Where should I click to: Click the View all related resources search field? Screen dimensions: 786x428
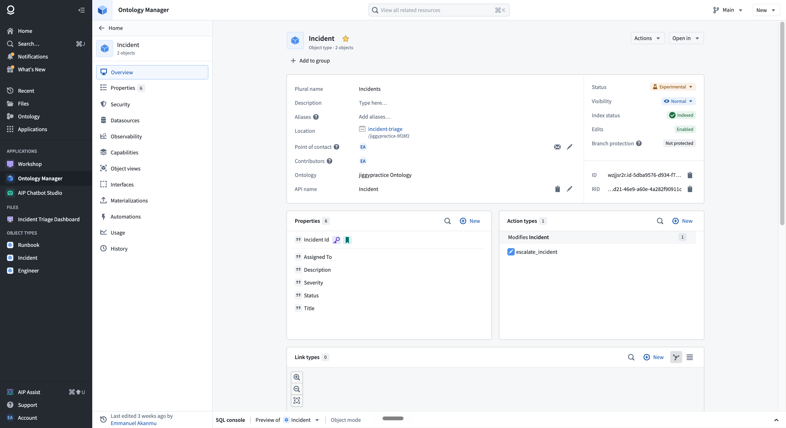439,10
